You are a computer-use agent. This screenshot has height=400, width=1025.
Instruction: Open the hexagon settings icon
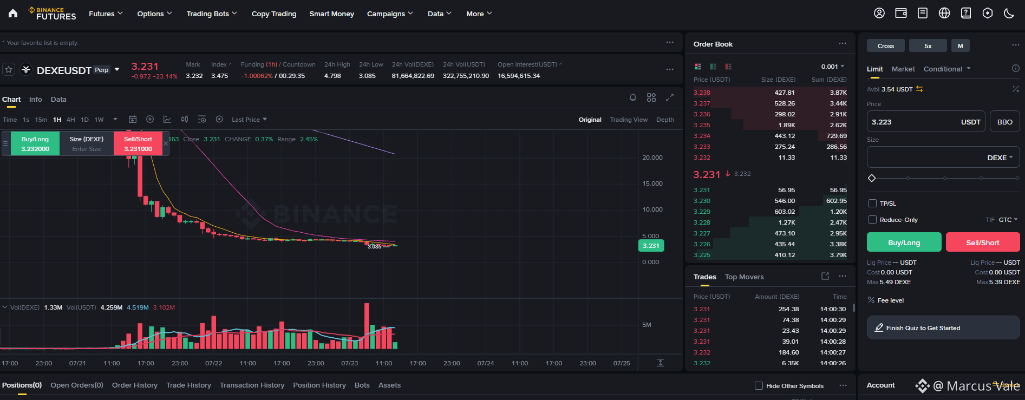tap(988, 14)
